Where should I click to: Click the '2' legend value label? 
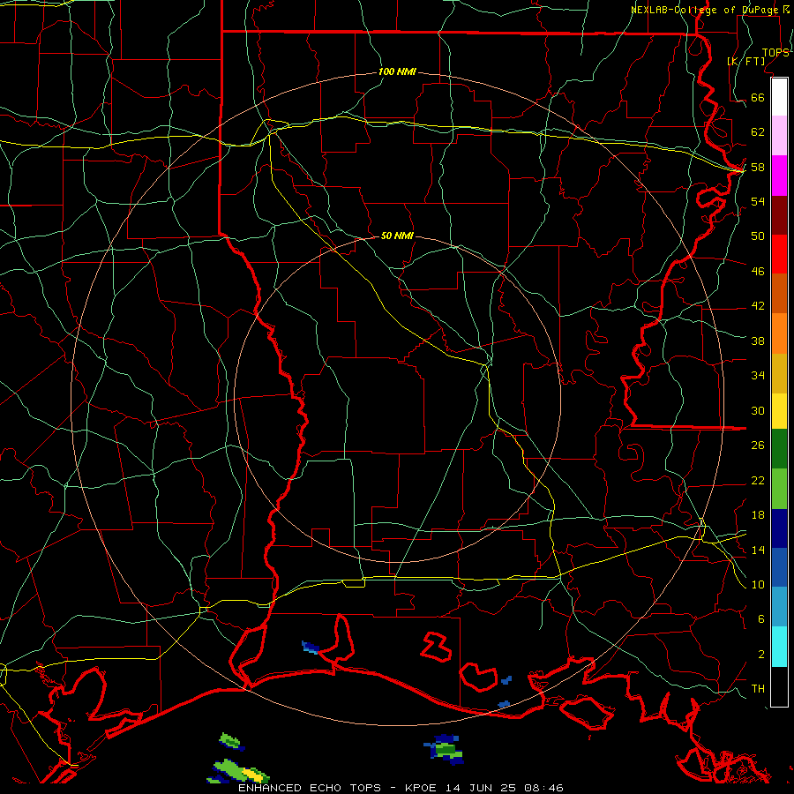click(761, 655)
